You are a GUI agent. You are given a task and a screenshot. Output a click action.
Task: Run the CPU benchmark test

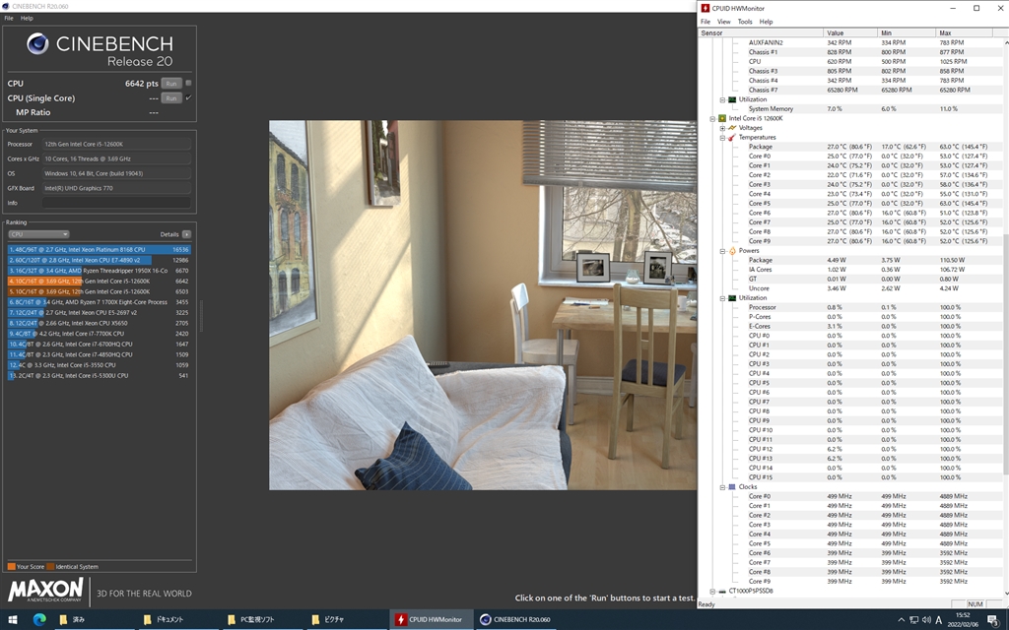tap(171, 84)
